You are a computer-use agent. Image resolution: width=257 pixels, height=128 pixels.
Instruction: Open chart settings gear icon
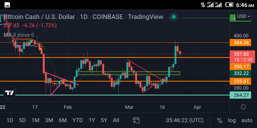(243, 107)
